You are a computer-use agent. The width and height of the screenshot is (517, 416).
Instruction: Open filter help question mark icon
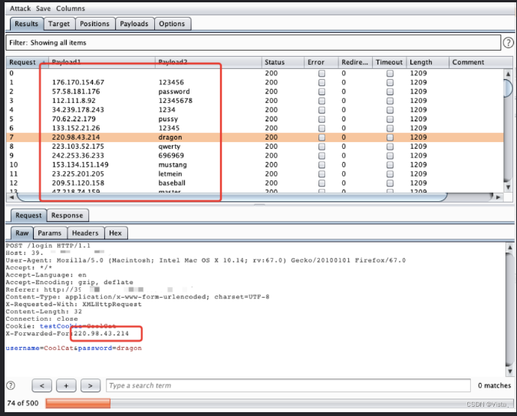(x=508, y=42)
